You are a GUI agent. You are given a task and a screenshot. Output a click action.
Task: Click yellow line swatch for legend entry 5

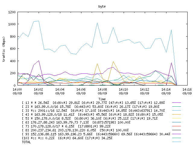[176, 118]
